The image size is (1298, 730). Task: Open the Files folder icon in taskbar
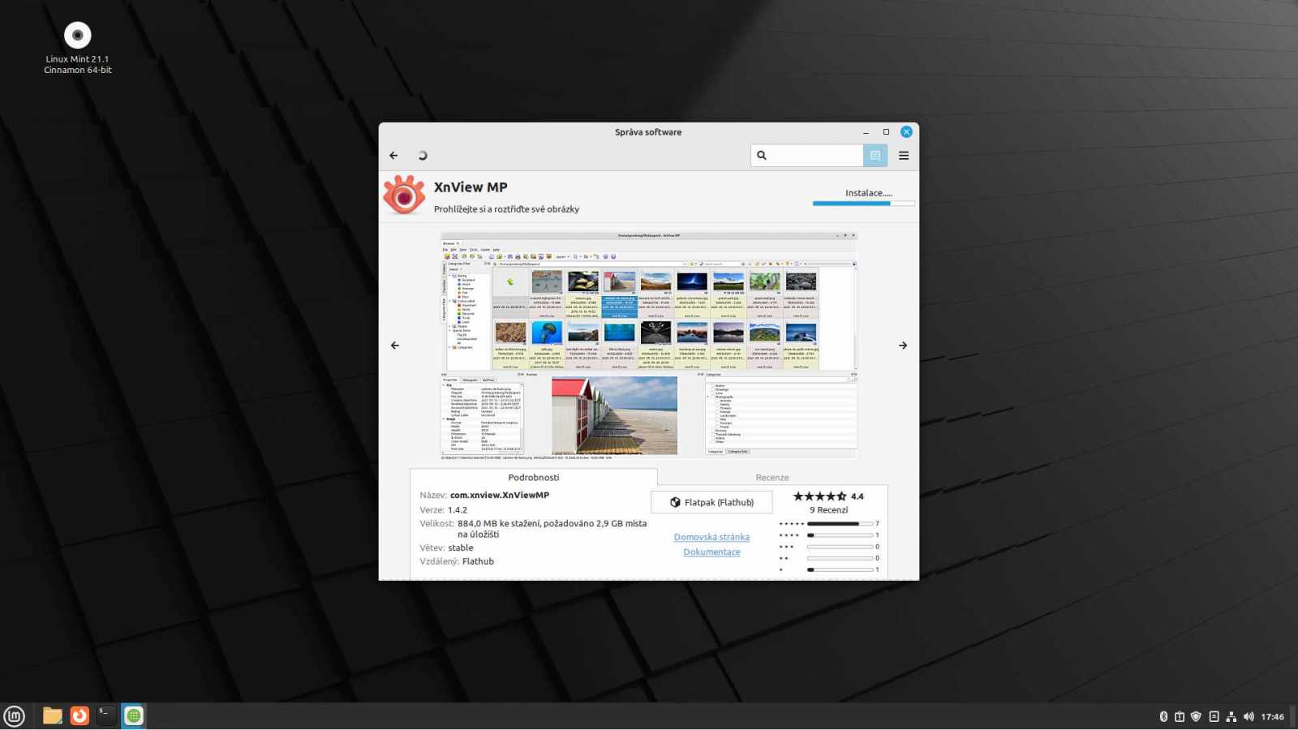tap(53, 716)
